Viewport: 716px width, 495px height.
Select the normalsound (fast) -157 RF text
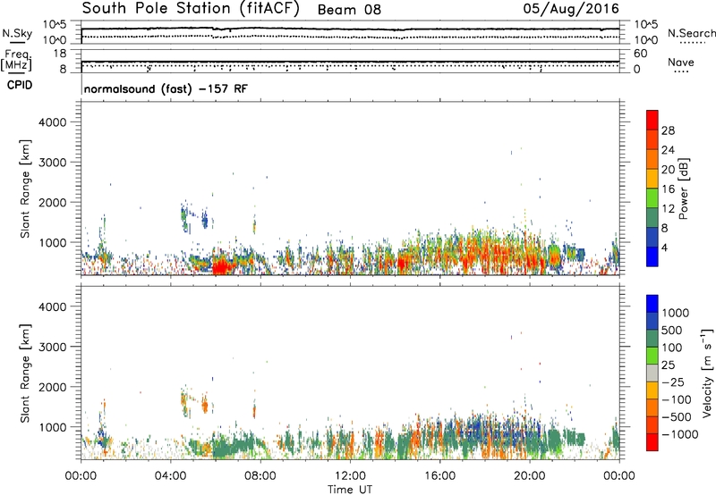coord(166,88)
